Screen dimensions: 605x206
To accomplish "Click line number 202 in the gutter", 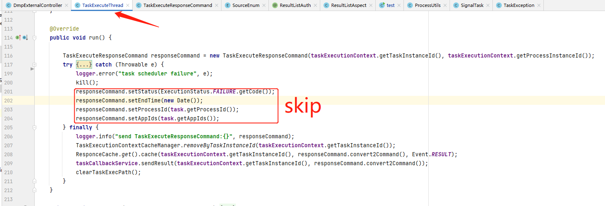I will pos(8,100).
